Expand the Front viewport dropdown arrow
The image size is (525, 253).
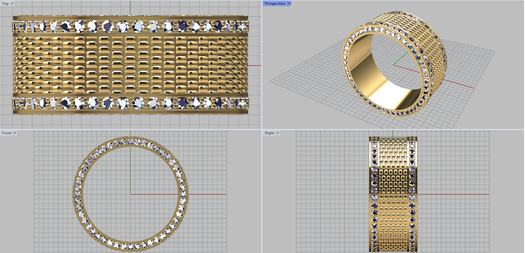click(x=15, y=133)
